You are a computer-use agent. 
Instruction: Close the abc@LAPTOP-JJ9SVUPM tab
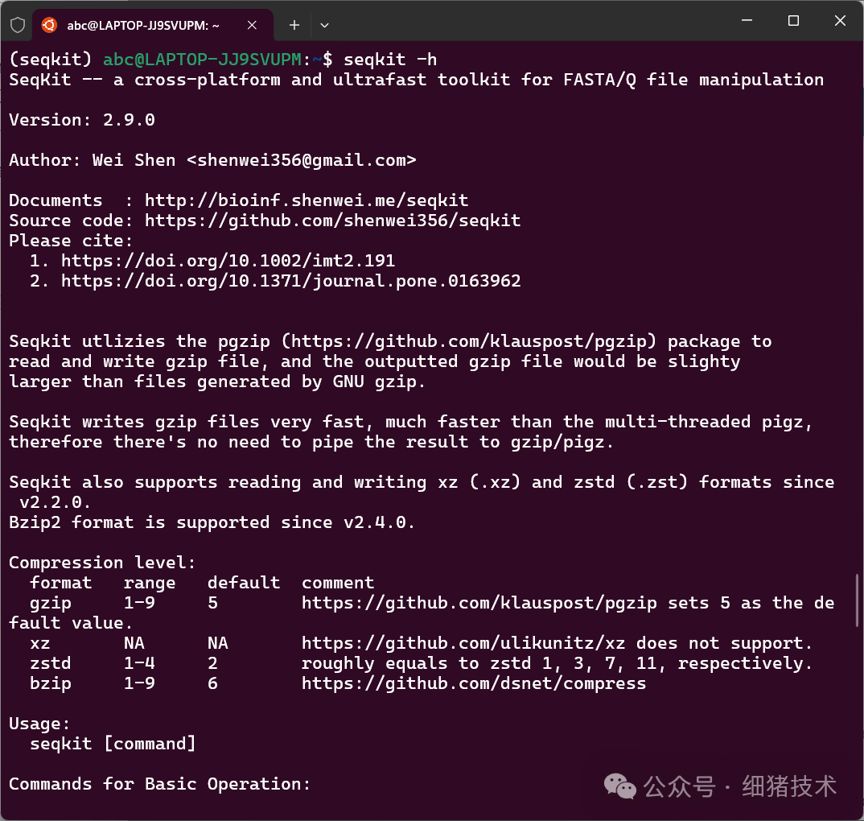253,25
